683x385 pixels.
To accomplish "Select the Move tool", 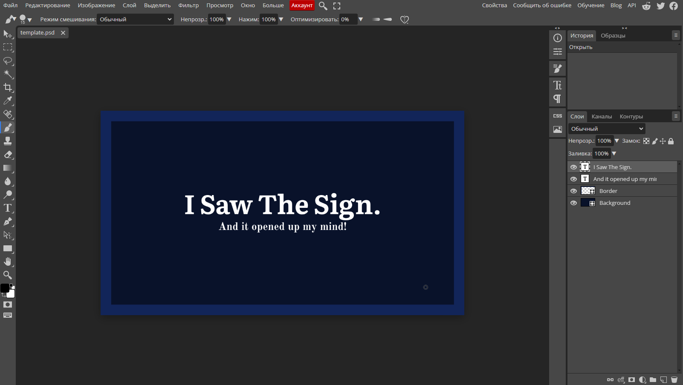I will click(8, 34).
